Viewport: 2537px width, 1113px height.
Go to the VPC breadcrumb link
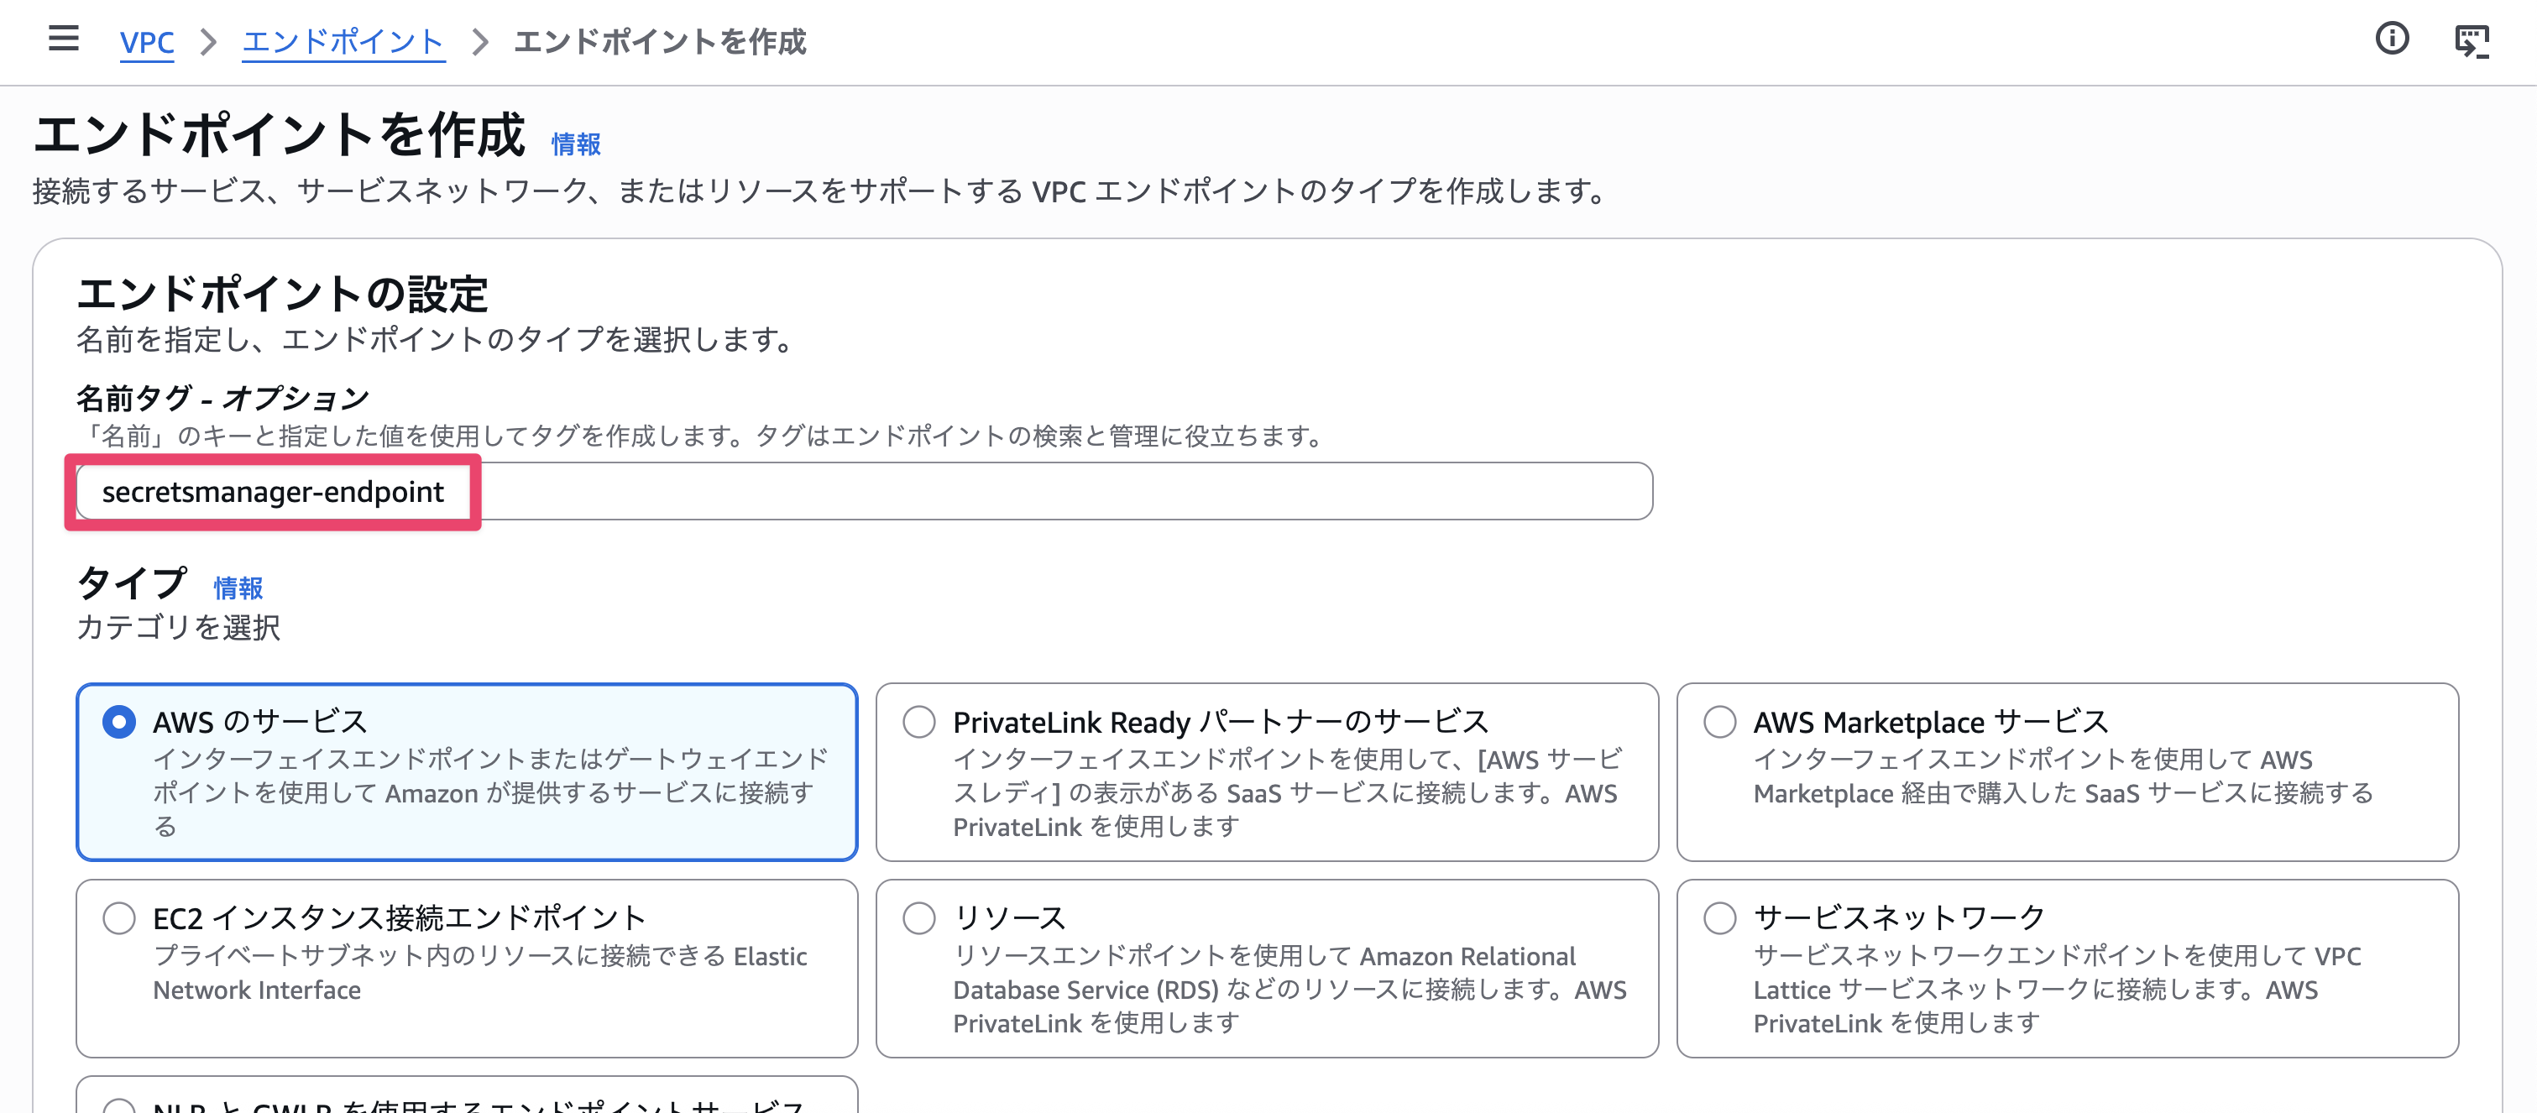click(147, 41)
